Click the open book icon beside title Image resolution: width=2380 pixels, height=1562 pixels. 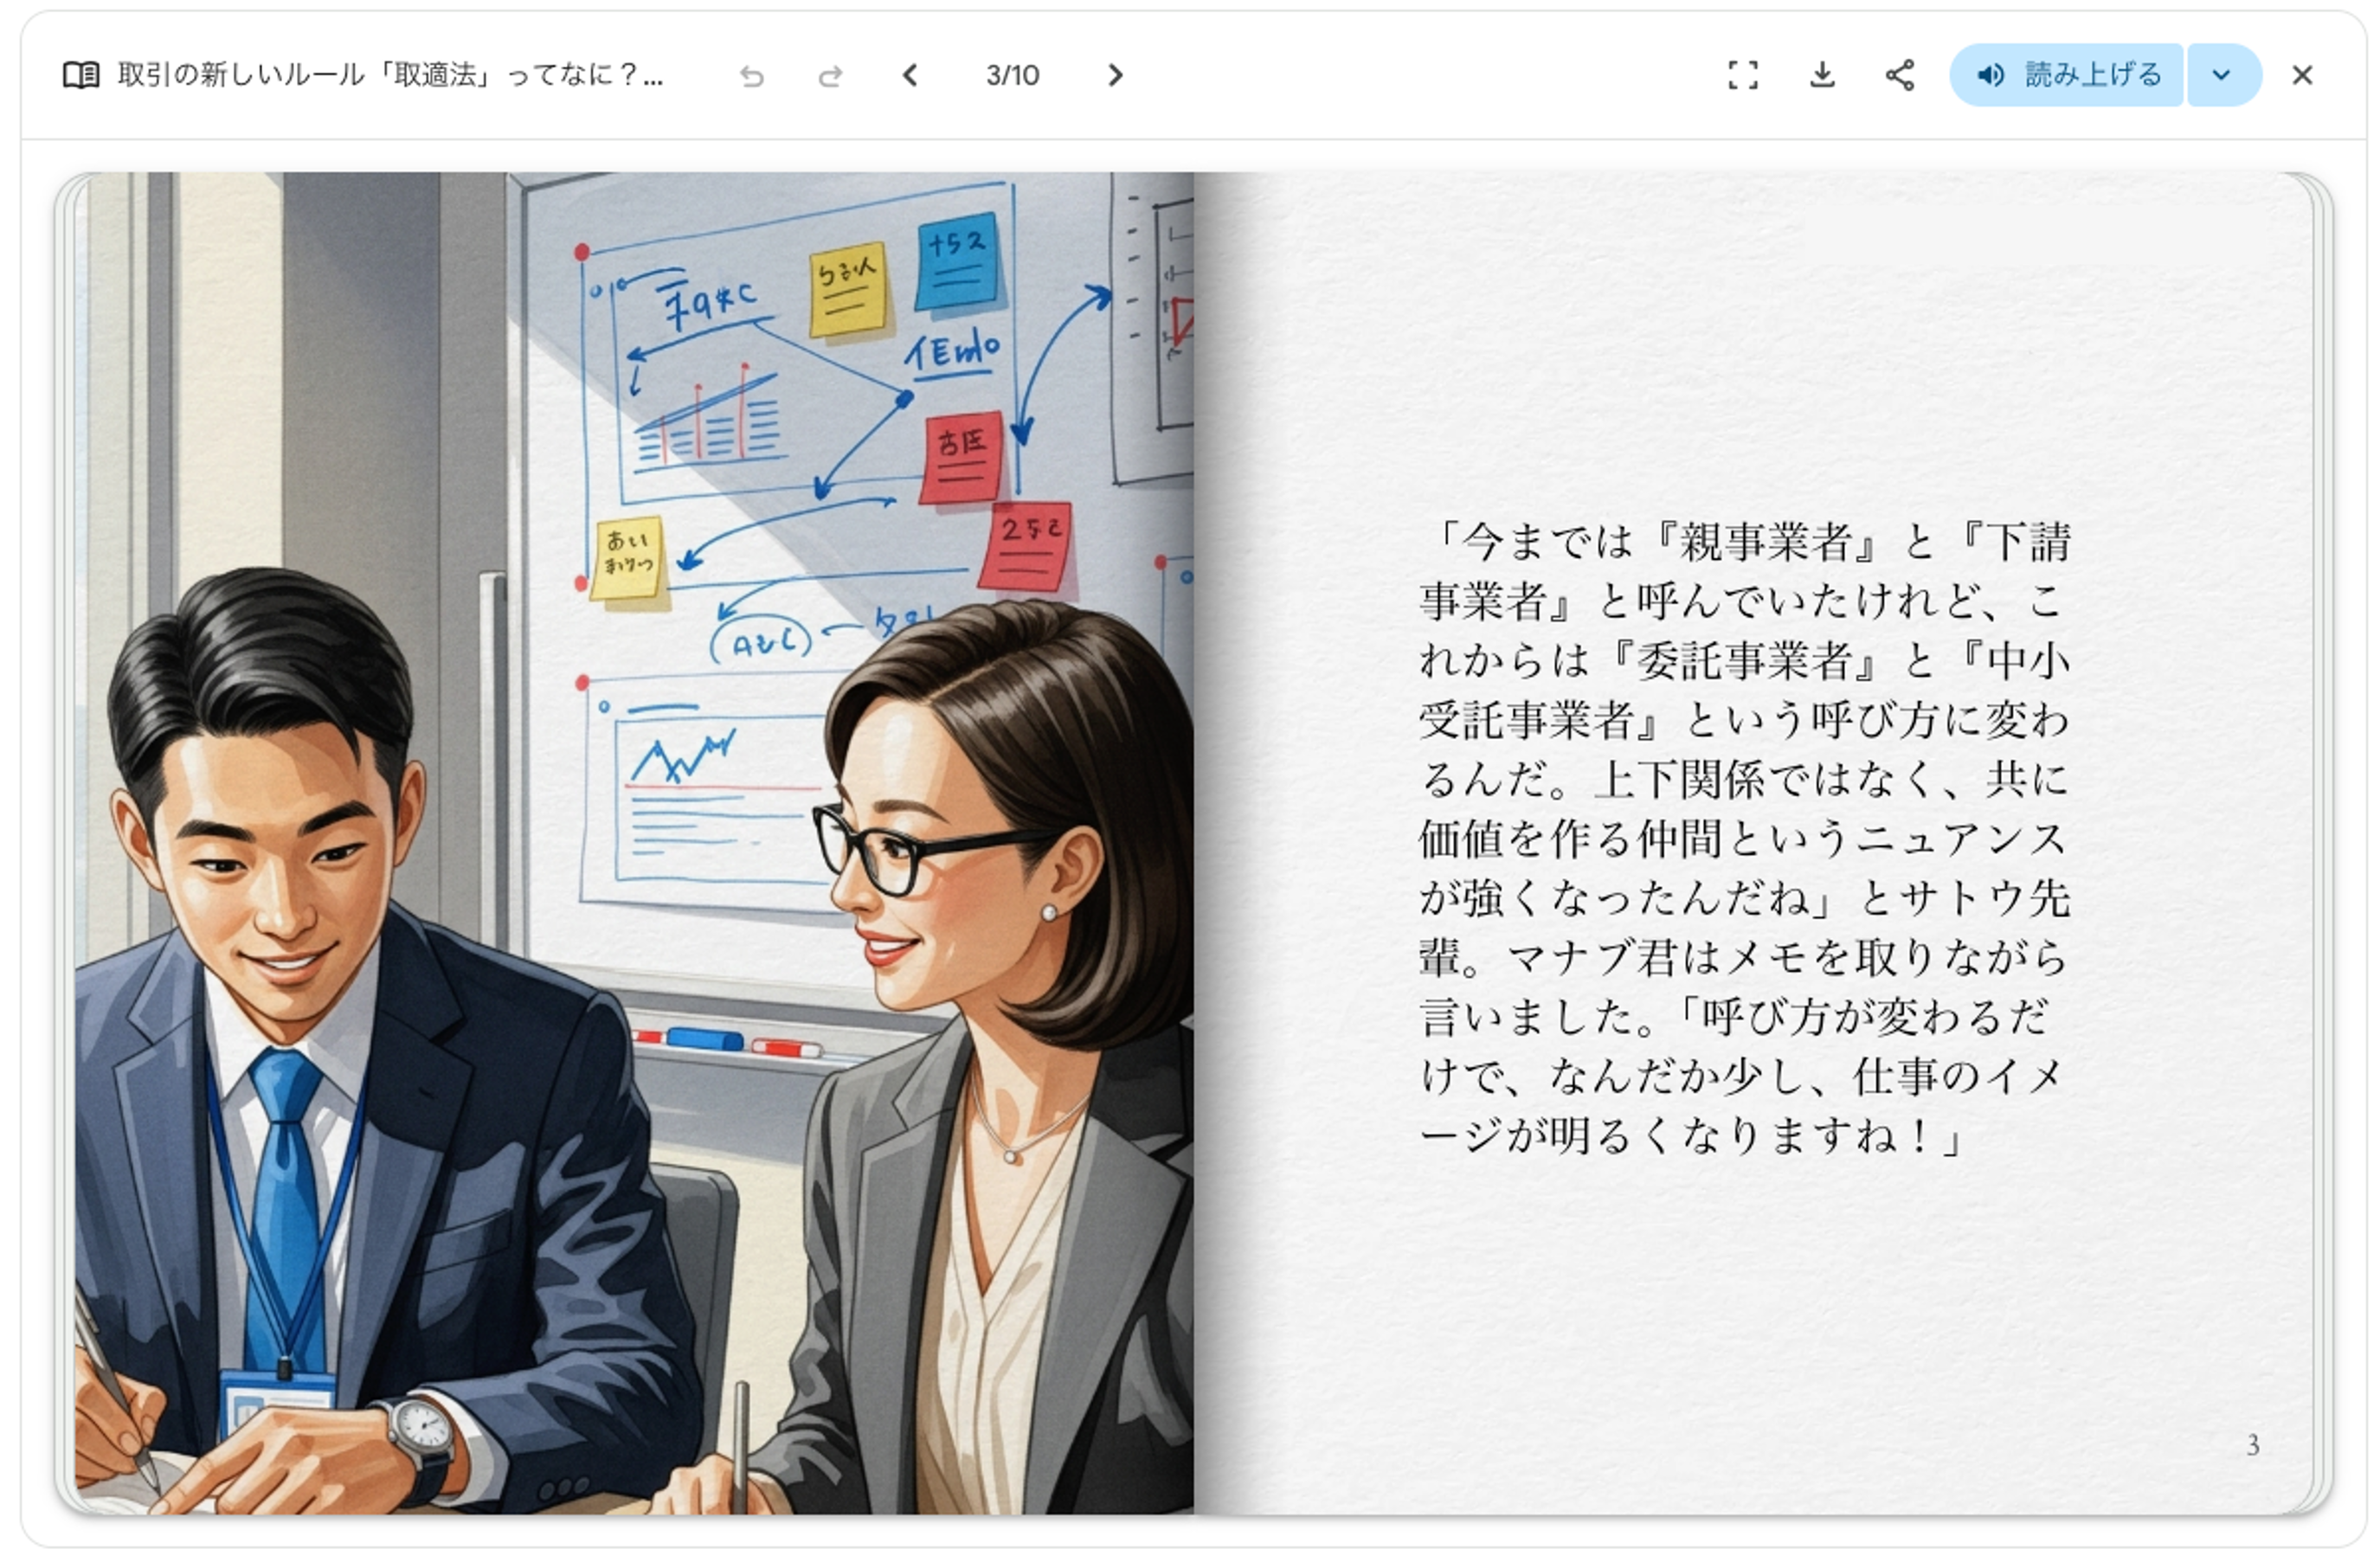(81, 75)
